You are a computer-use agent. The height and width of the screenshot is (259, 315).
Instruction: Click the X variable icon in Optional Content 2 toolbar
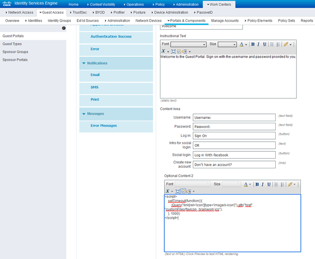tap(168, 191)
